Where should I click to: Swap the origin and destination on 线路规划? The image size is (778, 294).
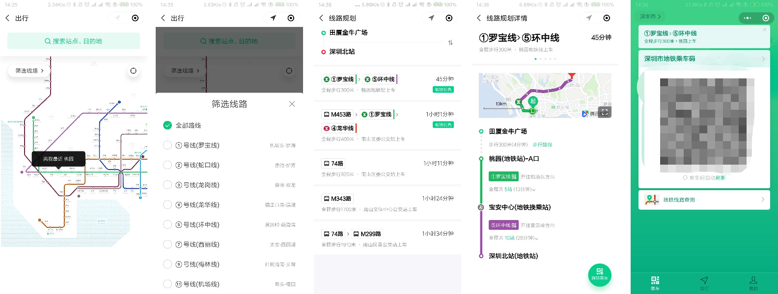point(450,43)
